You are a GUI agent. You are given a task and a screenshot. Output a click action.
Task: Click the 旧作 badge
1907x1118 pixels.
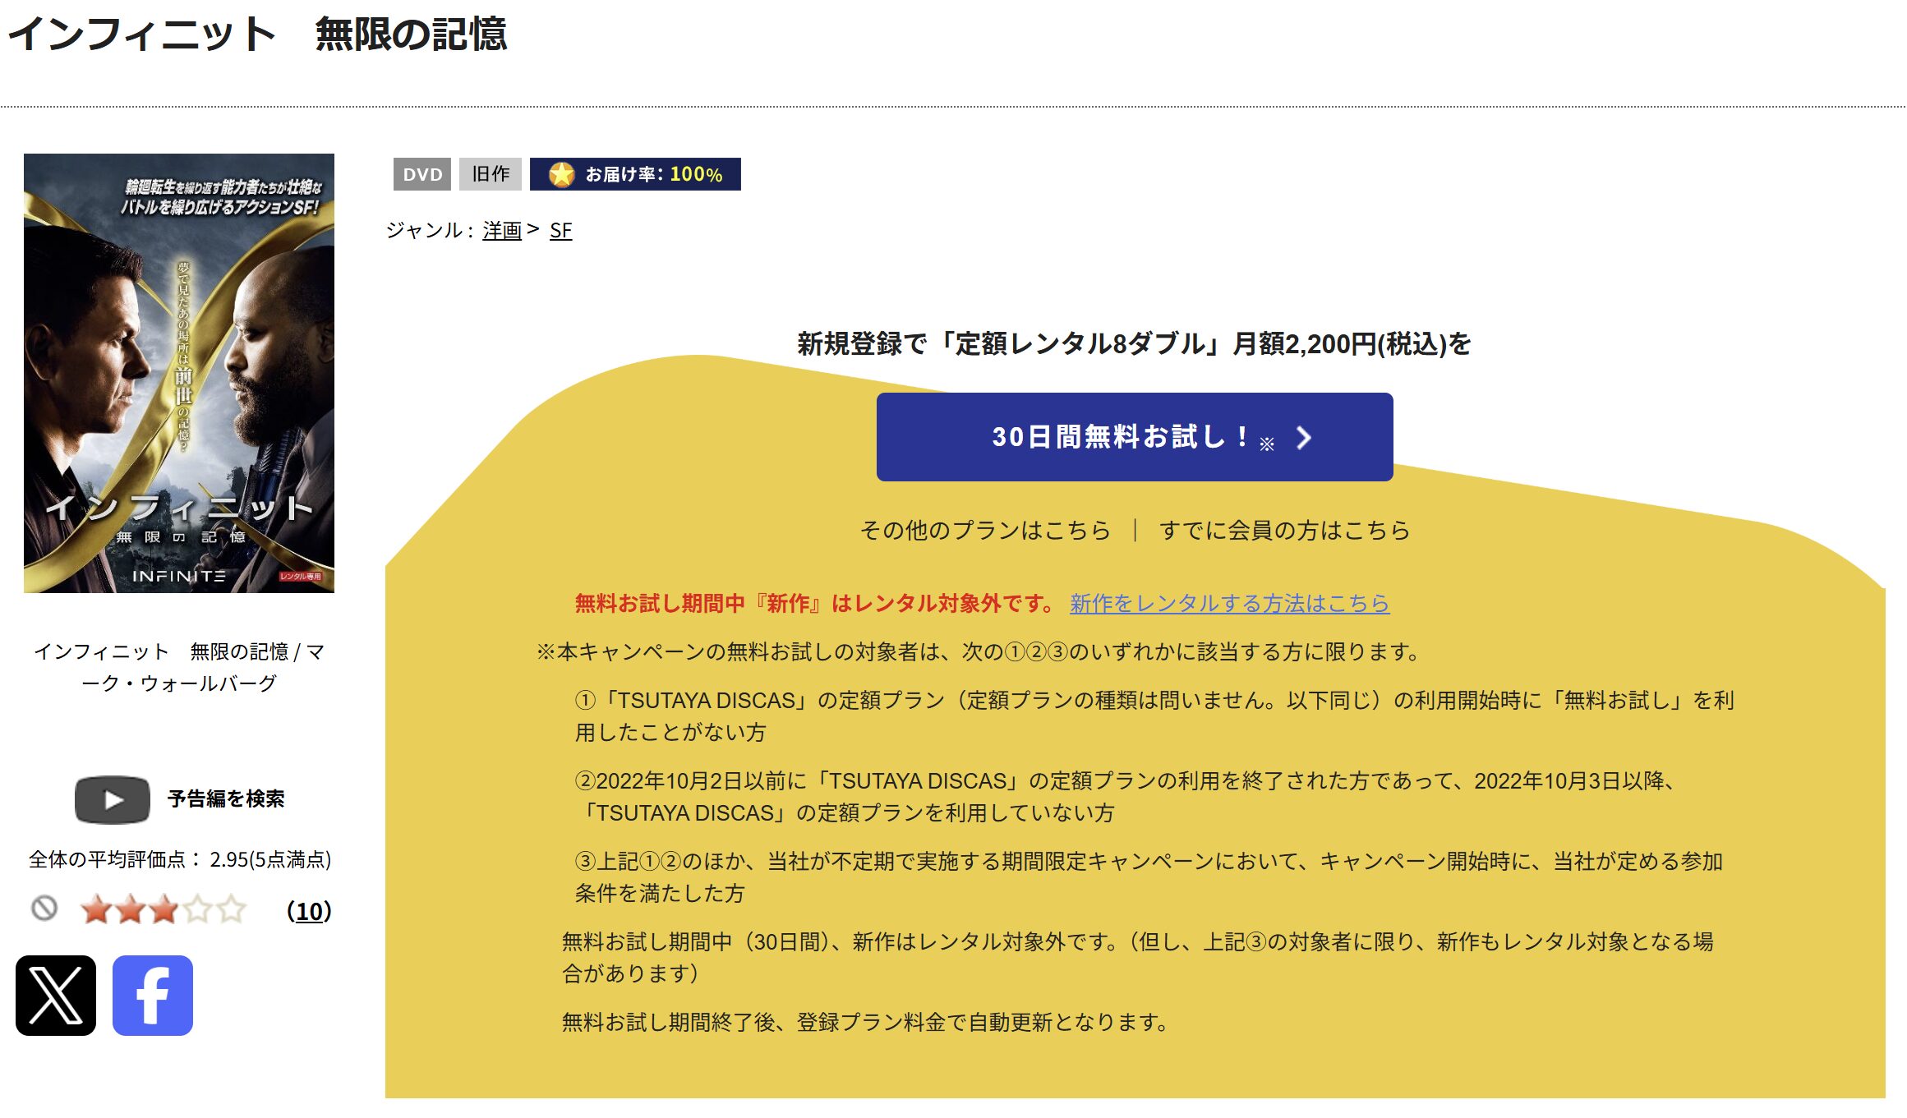[491, 174]
